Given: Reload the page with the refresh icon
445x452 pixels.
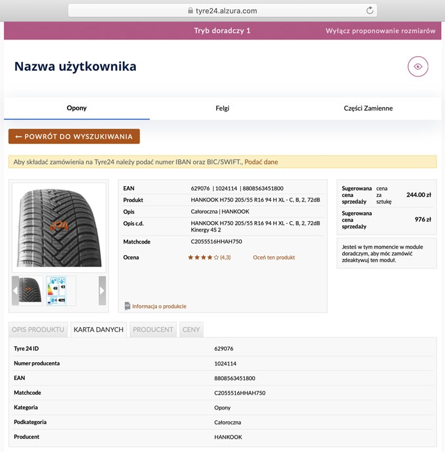Looking at the screenshot, I should 370,11.
